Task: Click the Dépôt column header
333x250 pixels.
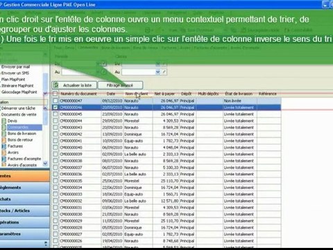Action: coord(186,94)
